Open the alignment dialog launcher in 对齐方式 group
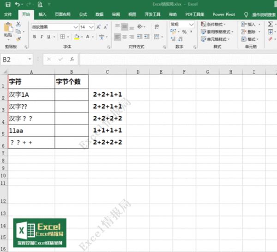The width and height of the screenshot is (277, 252). (164, 47)
